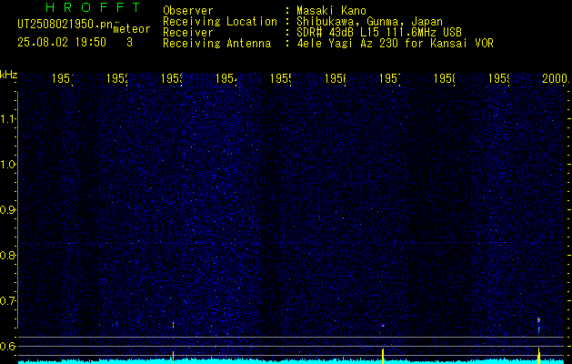This screenshot has height=364, width=572.
Task: Click the meteor echo blip near 1957
Action: coord(383,325)
